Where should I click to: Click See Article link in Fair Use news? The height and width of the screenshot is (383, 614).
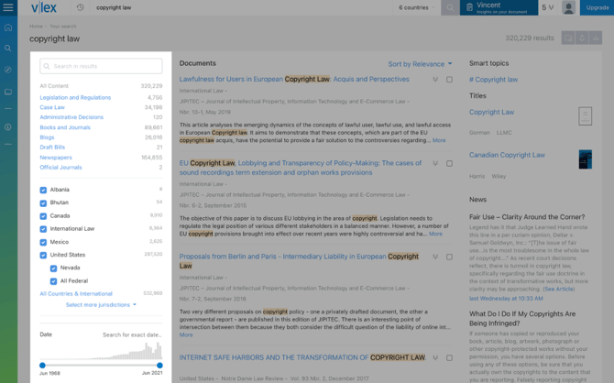[559, 289]
